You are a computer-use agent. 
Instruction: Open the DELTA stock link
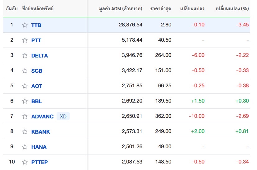click(x=39, y=56)
